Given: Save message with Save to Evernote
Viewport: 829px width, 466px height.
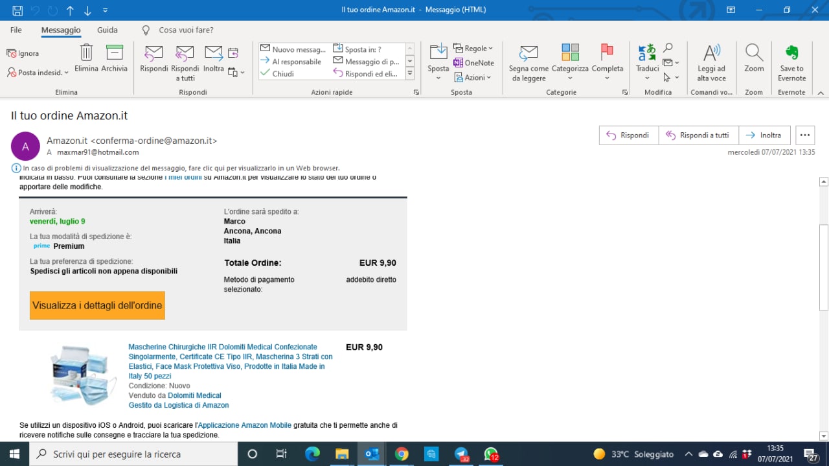Looking at the screenshot, I should pyautogui.click(x=791, y=54).
